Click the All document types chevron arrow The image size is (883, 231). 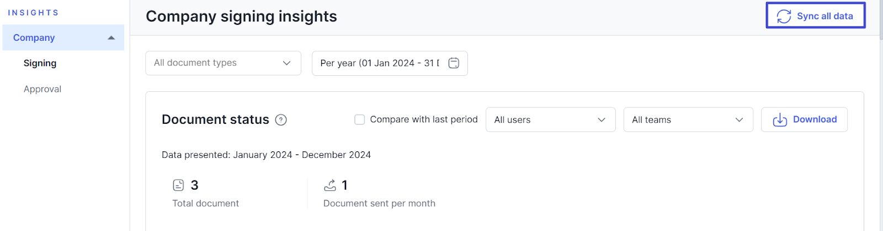click(286, 63)
